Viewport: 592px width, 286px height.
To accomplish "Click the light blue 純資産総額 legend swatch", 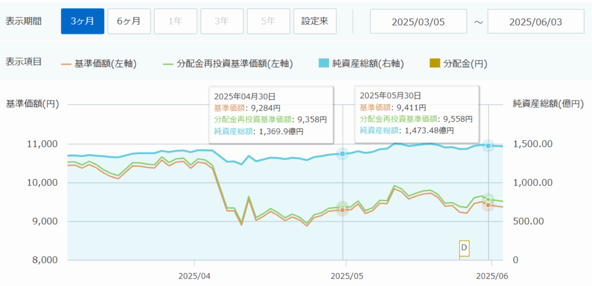I will [324, 64].
